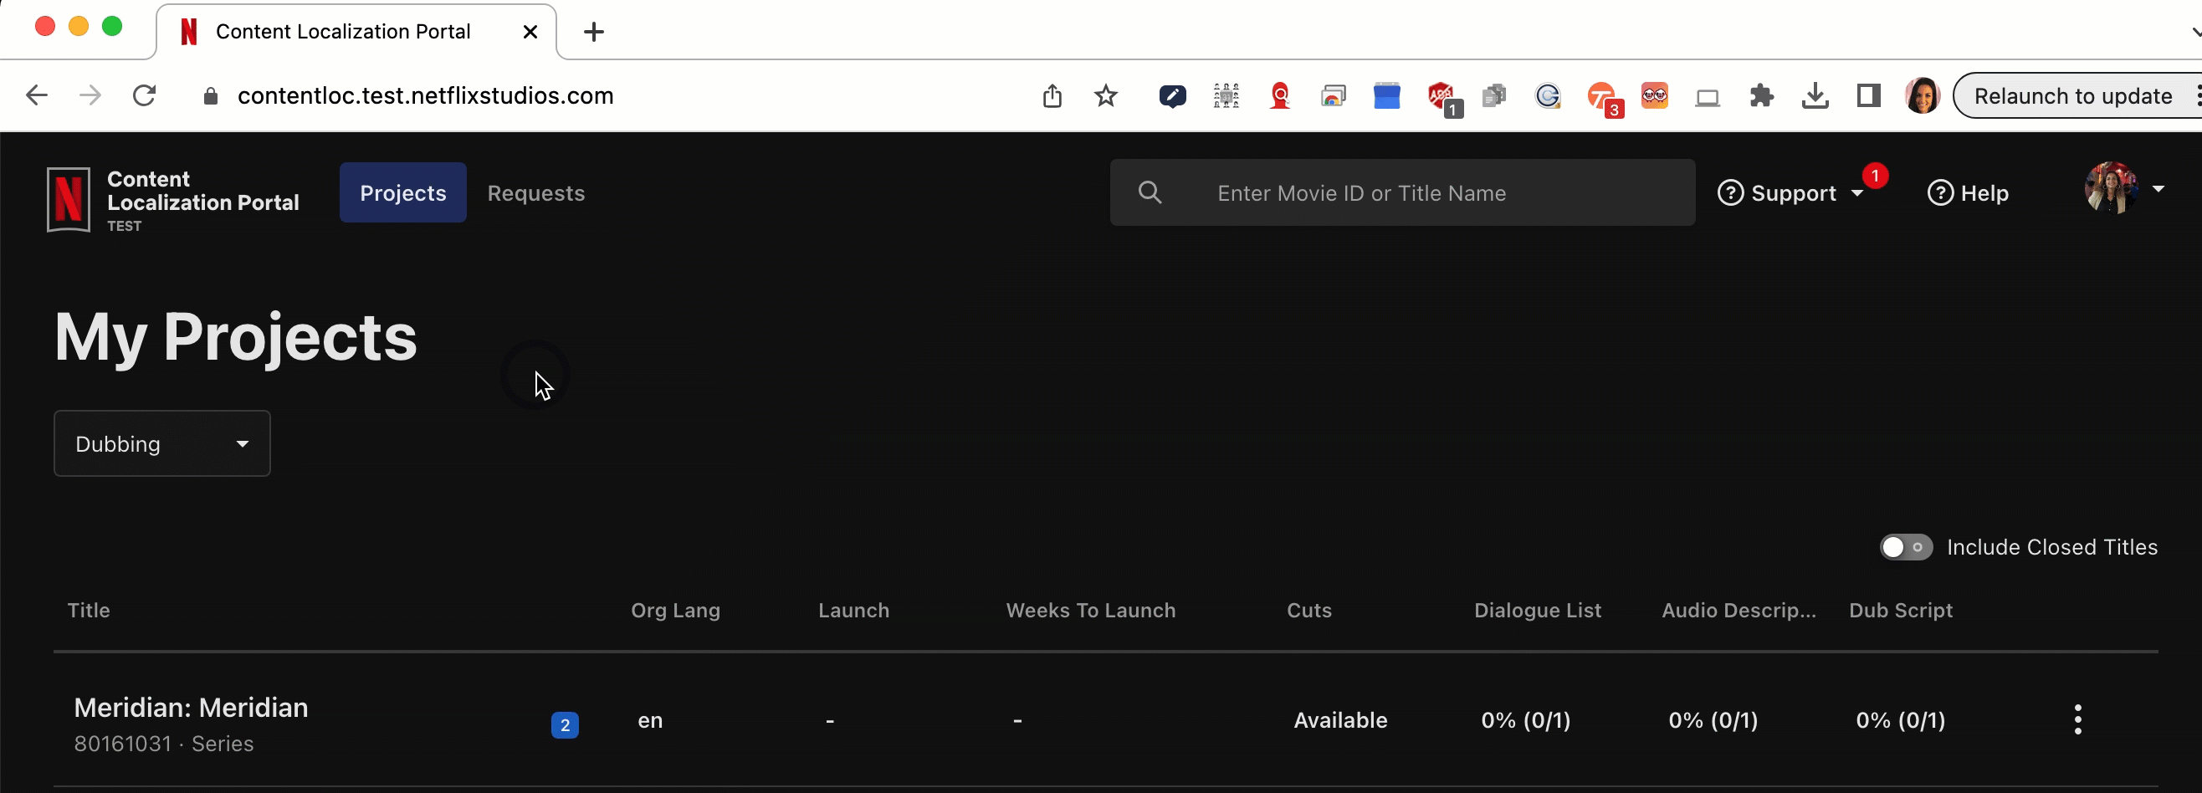Viewport: 2202px width, 793px height.
Task: Click the laptop screen extension icon
Action: [1708, 97]
